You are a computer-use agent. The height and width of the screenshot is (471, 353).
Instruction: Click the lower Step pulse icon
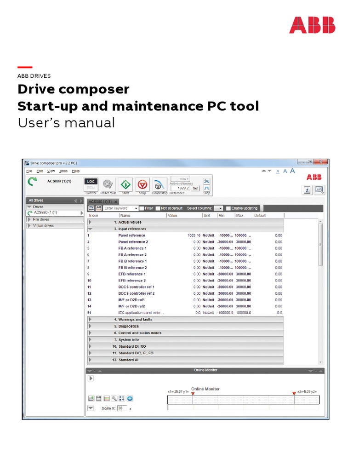tap(206, 188)
